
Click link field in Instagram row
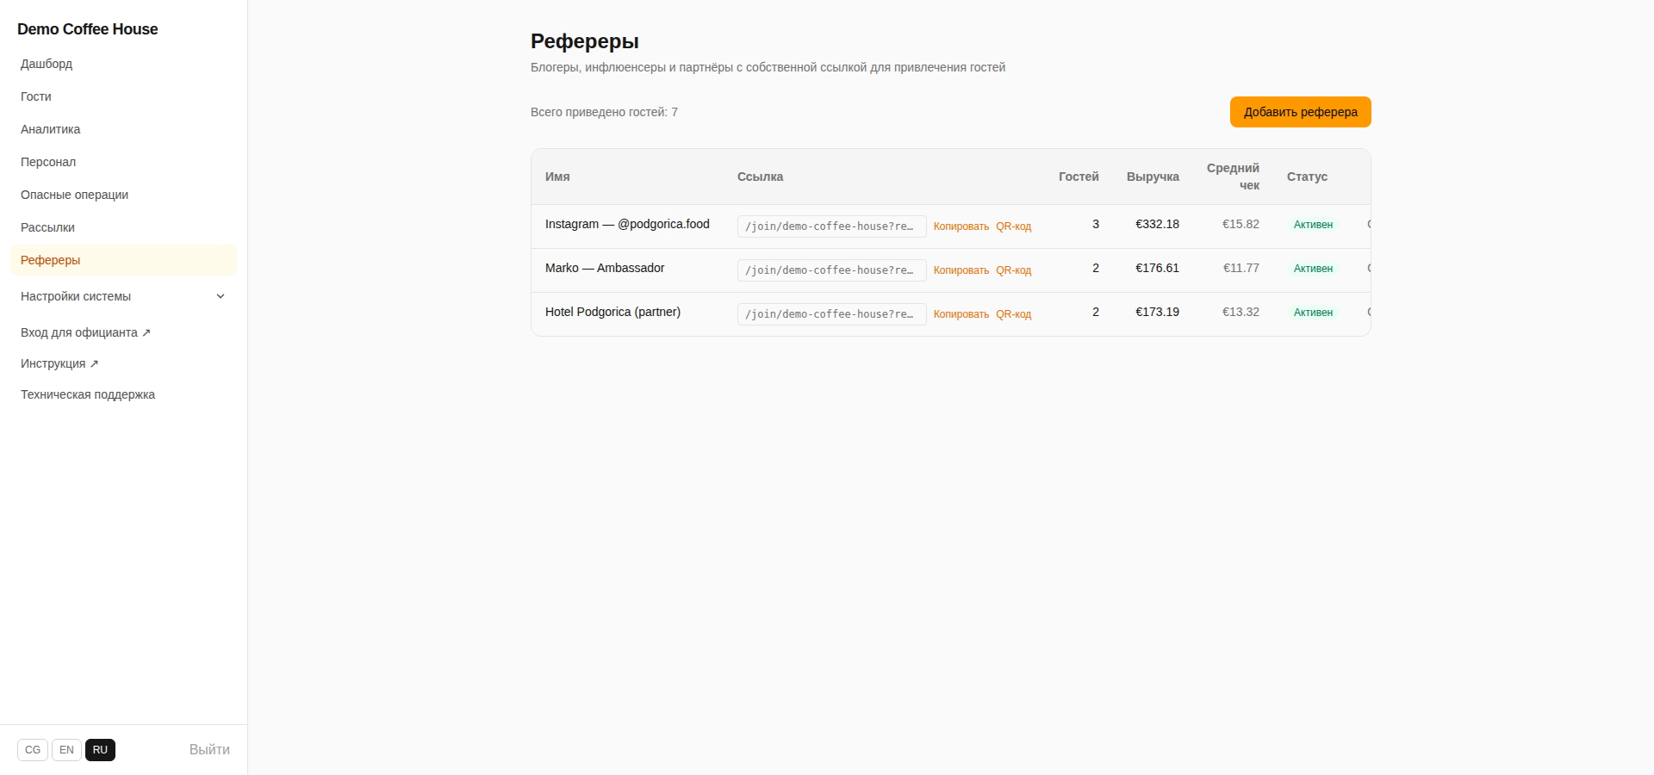click(x=832, y=226)
